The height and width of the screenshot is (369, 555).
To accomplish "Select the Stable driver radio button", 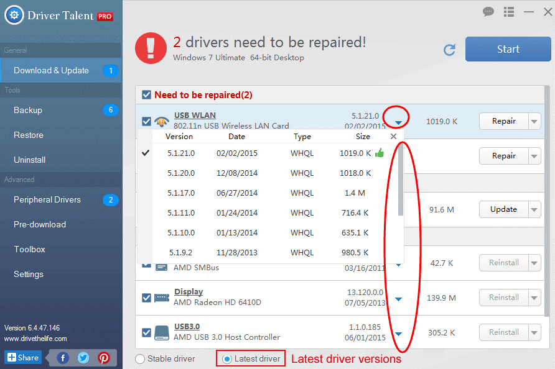I will pos(140,359).
